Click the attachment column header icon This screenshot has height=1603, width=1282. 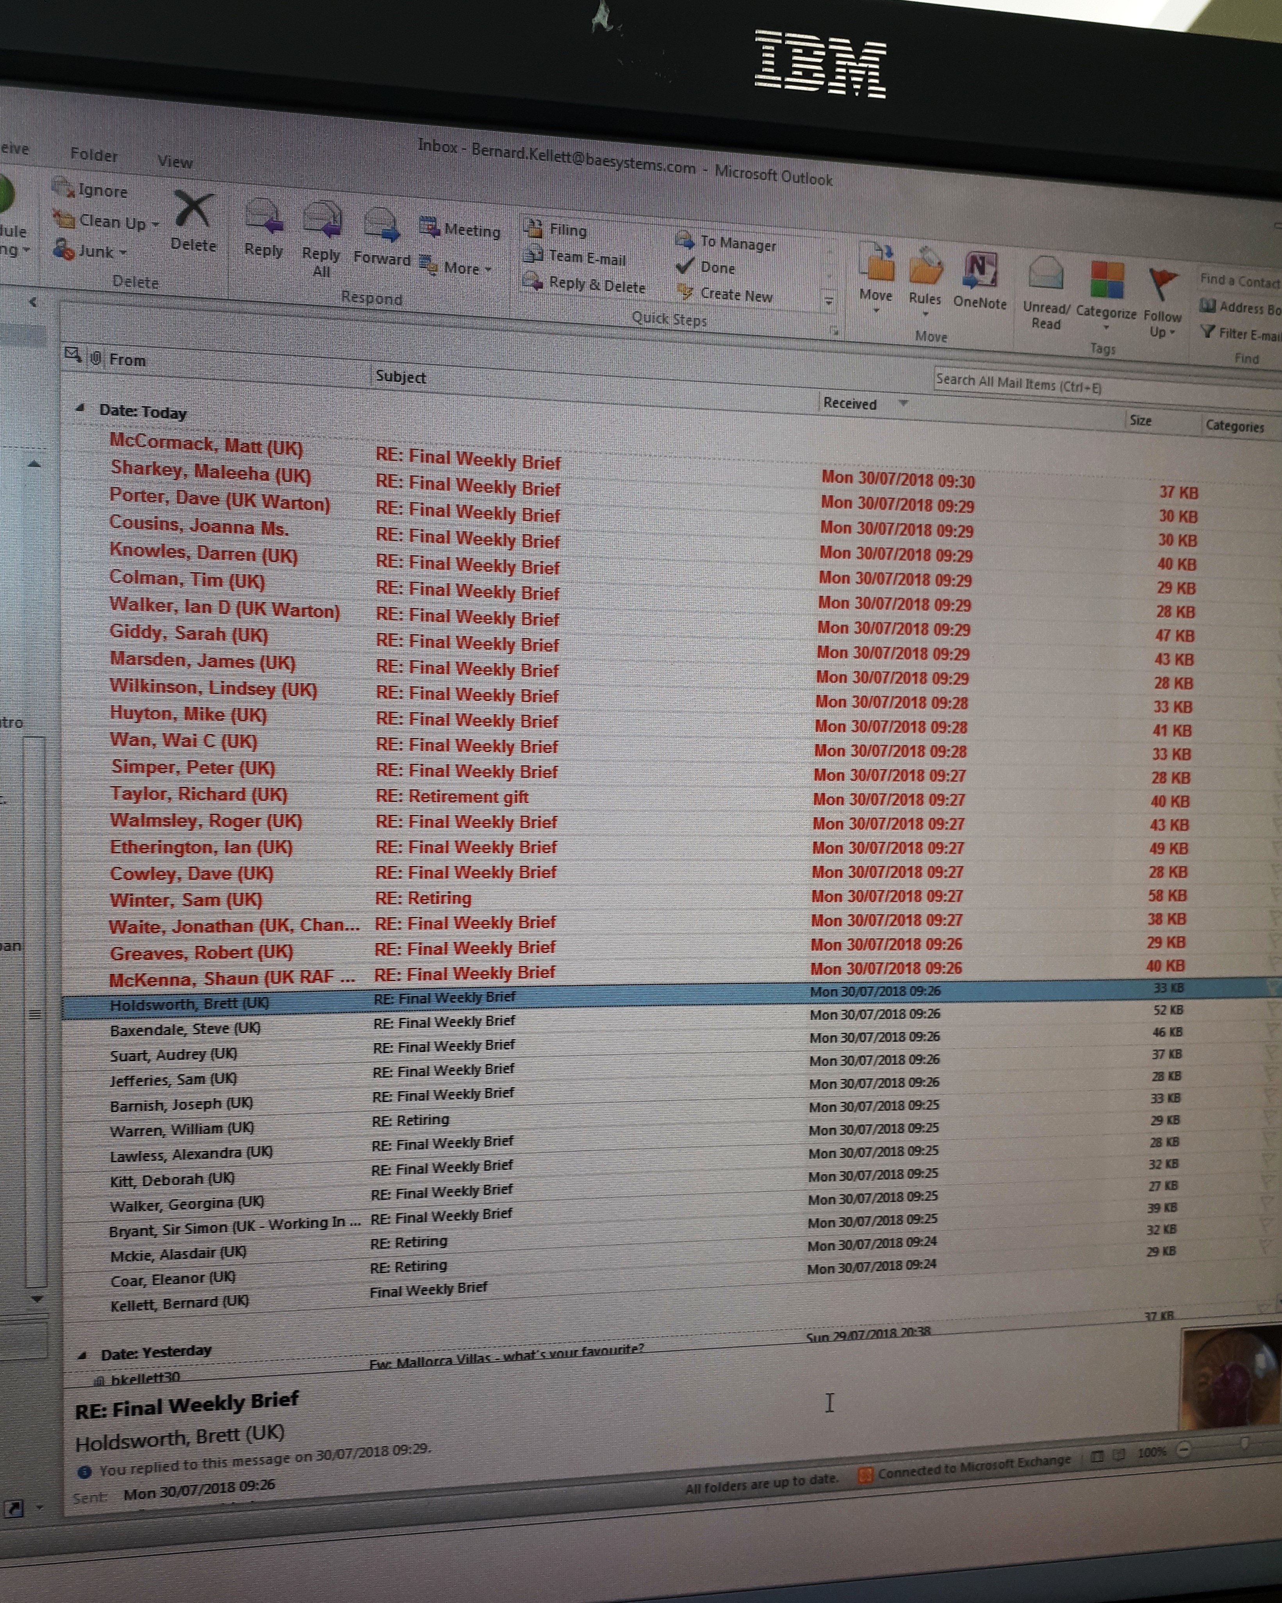tap(95, 358)
